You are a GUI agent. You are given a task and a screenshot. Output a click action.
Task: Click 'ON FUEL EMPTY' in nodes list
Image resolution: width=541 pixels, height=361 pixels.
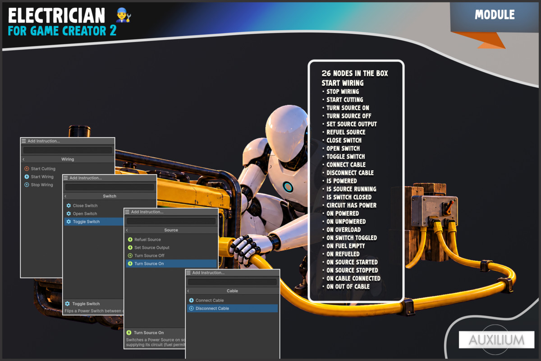click(x=346, y=246)
